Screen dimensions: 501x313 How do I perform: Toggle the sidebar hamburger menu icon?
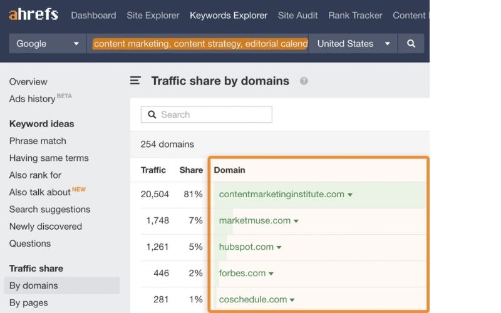pyautogui.click(x=135, y=81)
